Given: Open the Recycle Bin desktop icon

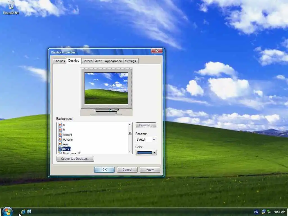Looking at the screenshot, I should [x=11, y=7].
